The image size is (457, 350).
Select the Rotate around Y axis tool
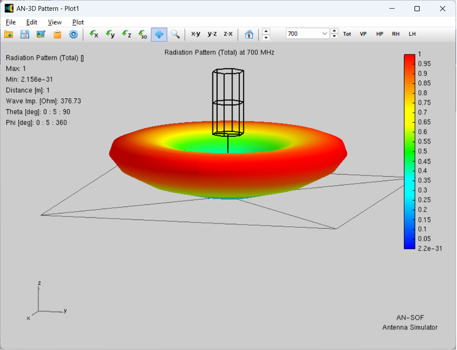click(x=110, y=34)
